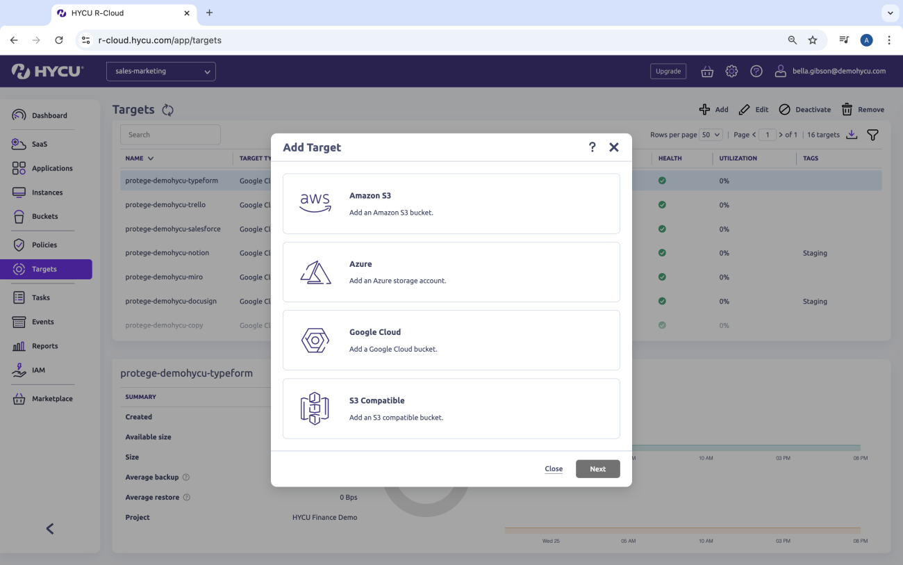Select the Google Cloud bucket option

(451, 340)
